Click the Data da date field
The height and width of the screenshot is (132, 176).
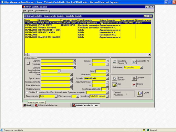(99, 61)
